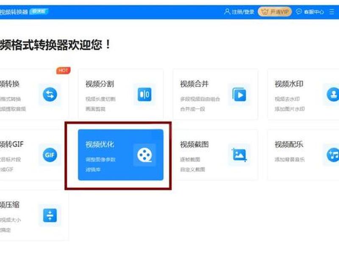The image size is (339, 254).
Task: Click the 视频水印 title text
Action: (289, 84)
